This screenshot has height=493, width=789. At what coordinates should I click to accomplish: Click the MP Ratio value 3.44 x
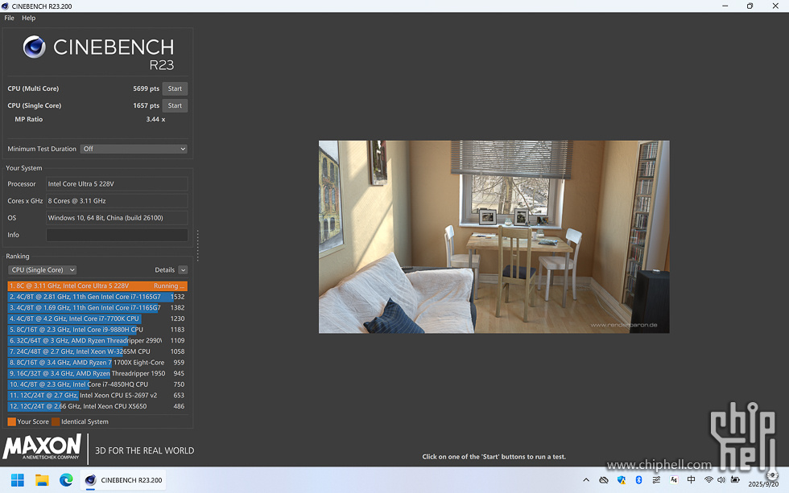[x=155, y=120]
